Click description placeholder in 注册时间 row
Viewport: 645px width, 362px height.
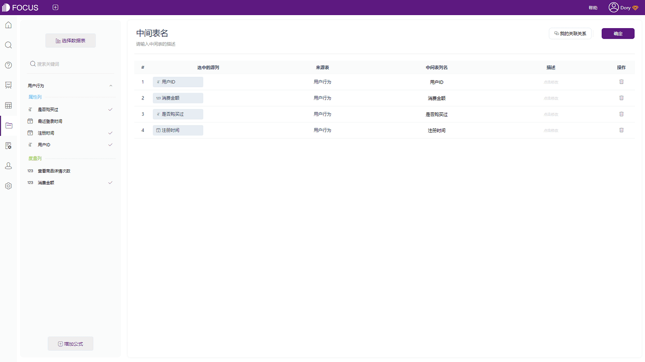click(551, 130)
